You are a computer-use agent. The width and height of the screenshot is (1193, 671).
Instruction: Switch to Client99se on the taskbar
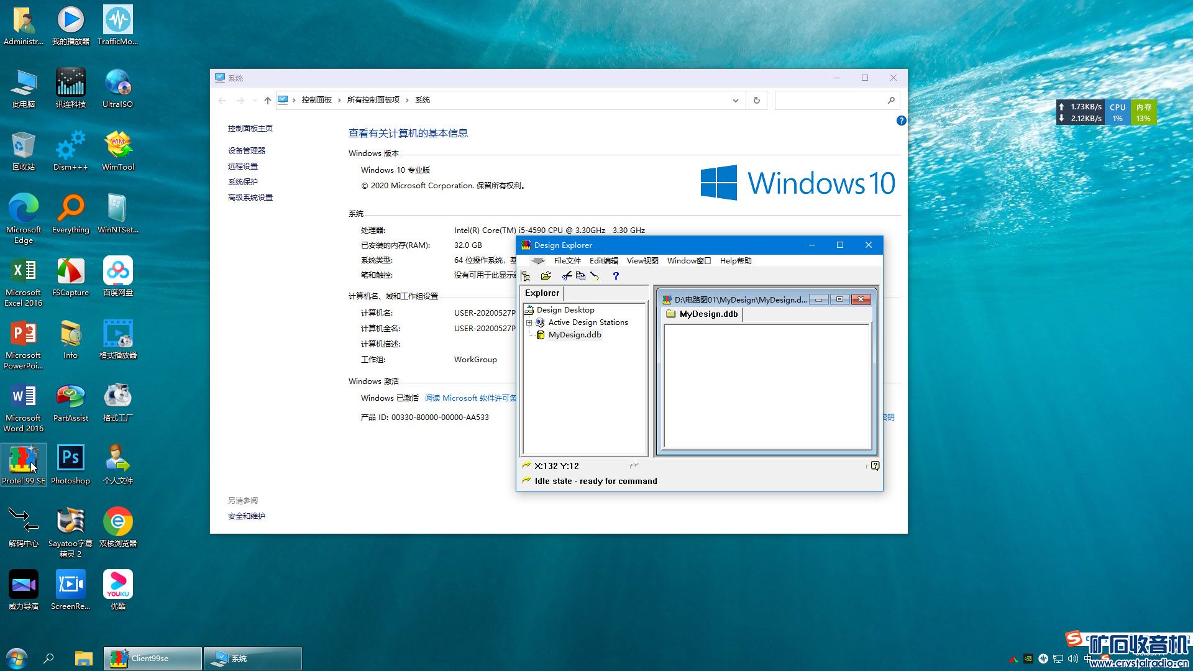(x=152, y=658)
